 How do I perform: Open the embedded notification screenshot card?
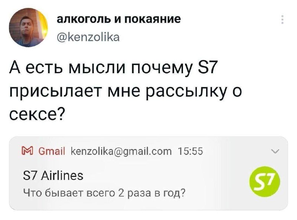point(148,173)
